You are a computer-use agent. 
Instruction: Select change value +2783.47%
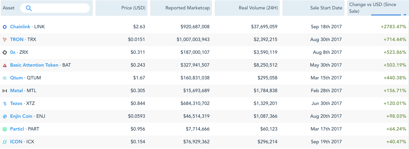[x=393, y=27]
